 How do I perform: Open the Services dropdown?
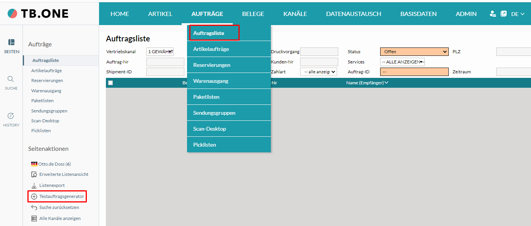point(402,62)
